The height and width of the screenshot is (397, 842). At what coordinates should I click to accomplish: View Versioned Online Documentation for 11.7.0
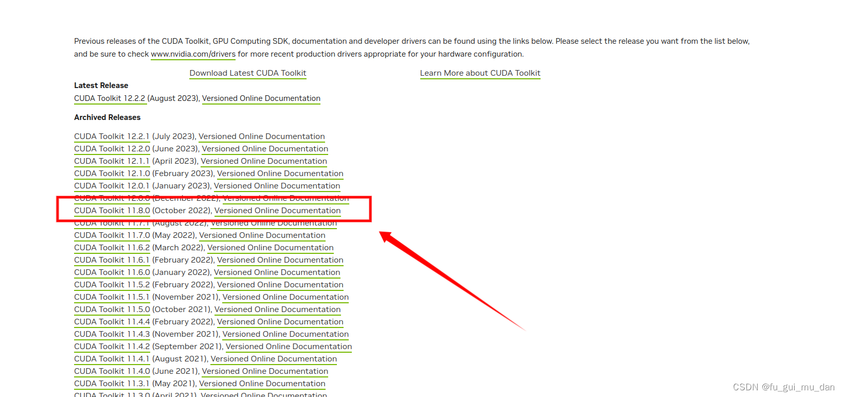(262, 235)
